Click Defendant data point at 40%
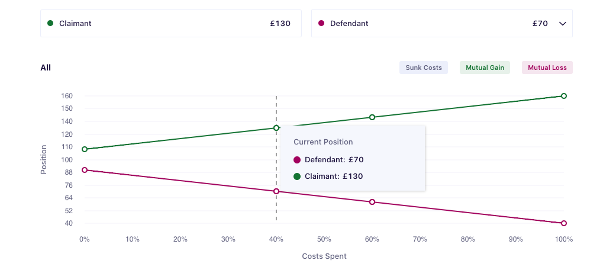This screenshot has height=273, width=600. 276,191
